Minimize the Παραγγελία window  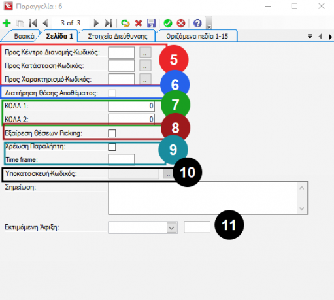click(x=268, y=6)
